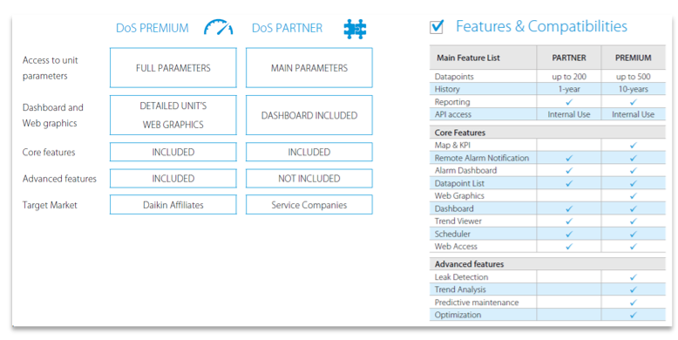Image resolution: width=678 pixels, height=340 pixels.
Task: Click the DoS PREMIUM heading
Action: pos(153,28)
